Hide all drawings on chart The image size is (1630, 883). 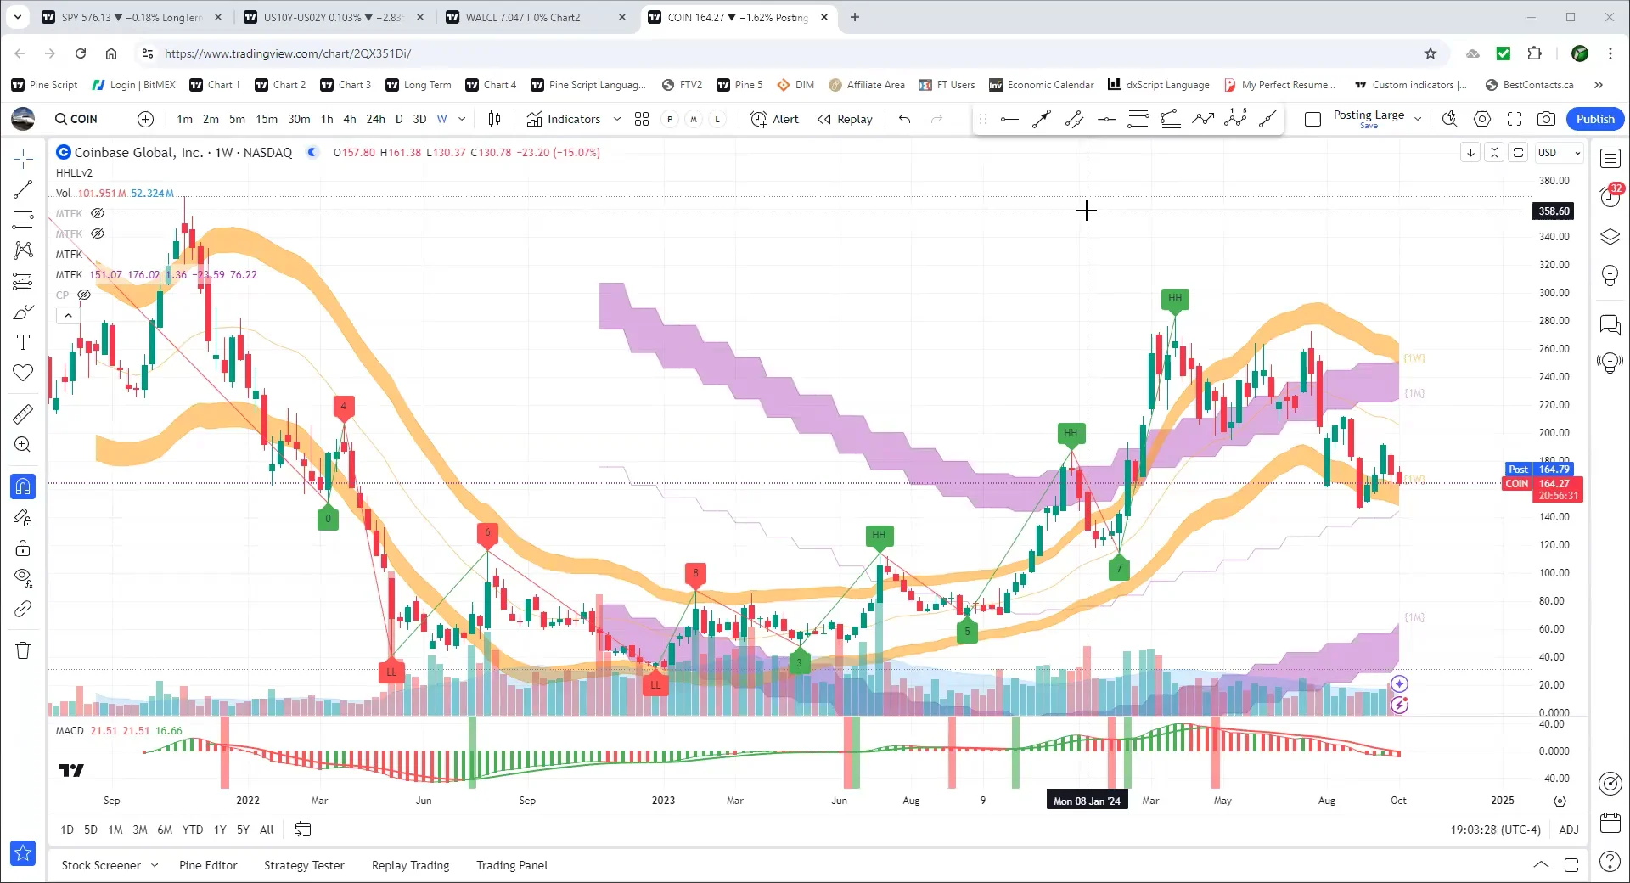(x=23, y=578)
